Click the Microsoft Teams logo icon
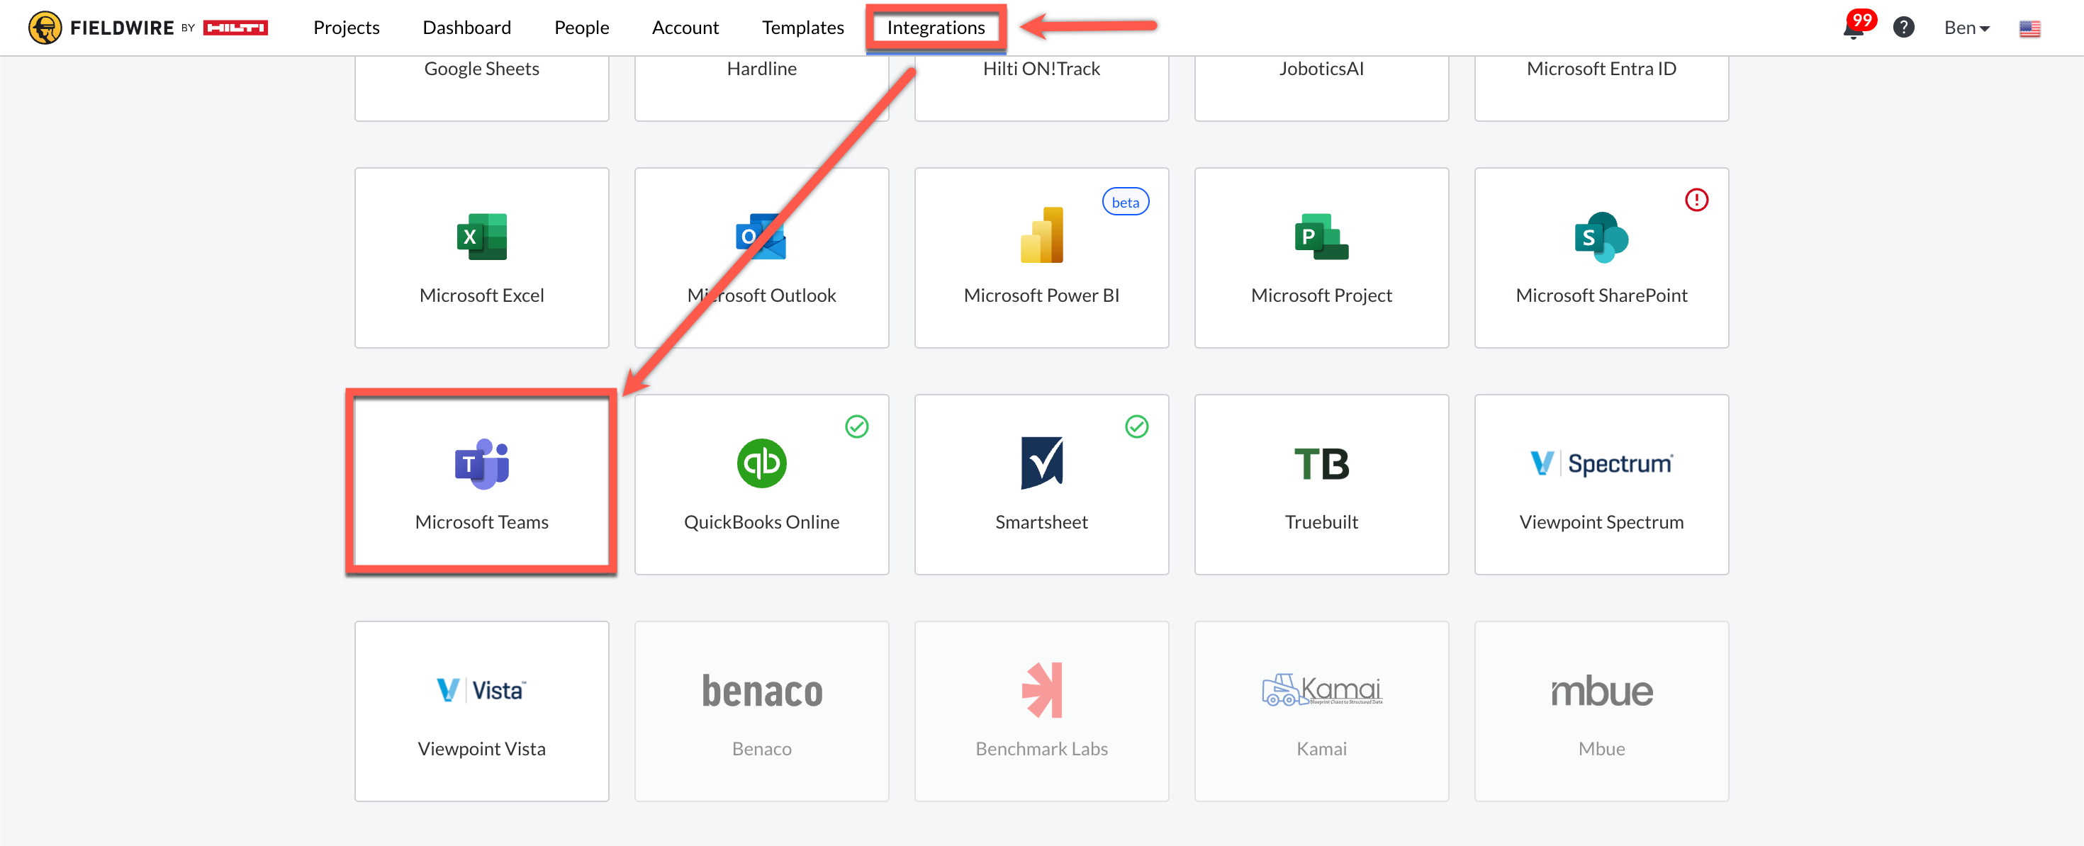The height and width of the screenshot is (846, 2084). click(x=481, y=463)
